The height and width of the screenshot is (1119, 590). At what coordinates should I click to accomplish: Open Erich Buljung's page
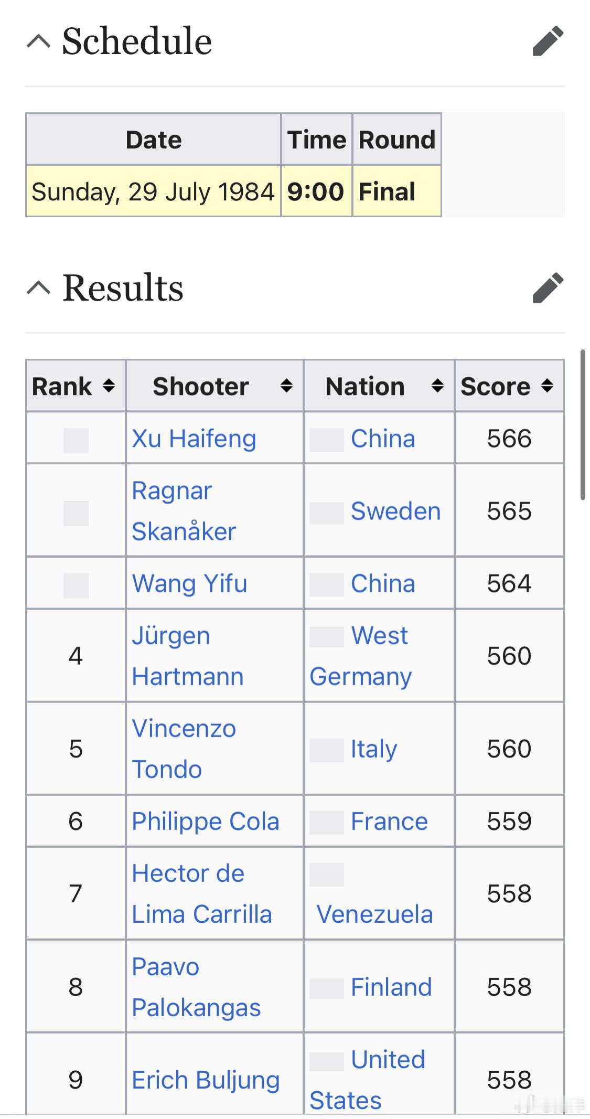point(206,1080)
